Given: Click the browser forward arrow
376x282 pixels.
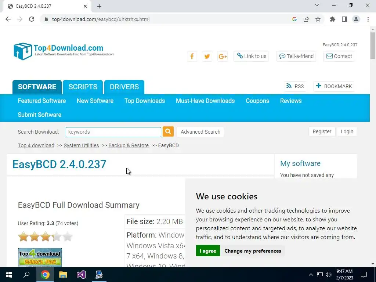Looking at the screenshot, I should pos(20,19).
